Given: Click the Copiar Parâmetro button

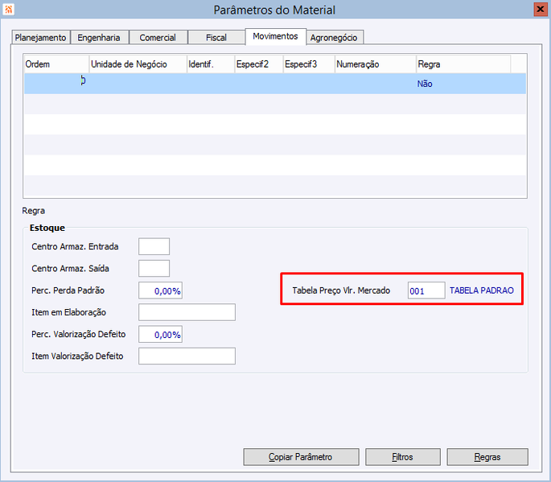Looking at the screenshot, I should (x=301, y=457).
